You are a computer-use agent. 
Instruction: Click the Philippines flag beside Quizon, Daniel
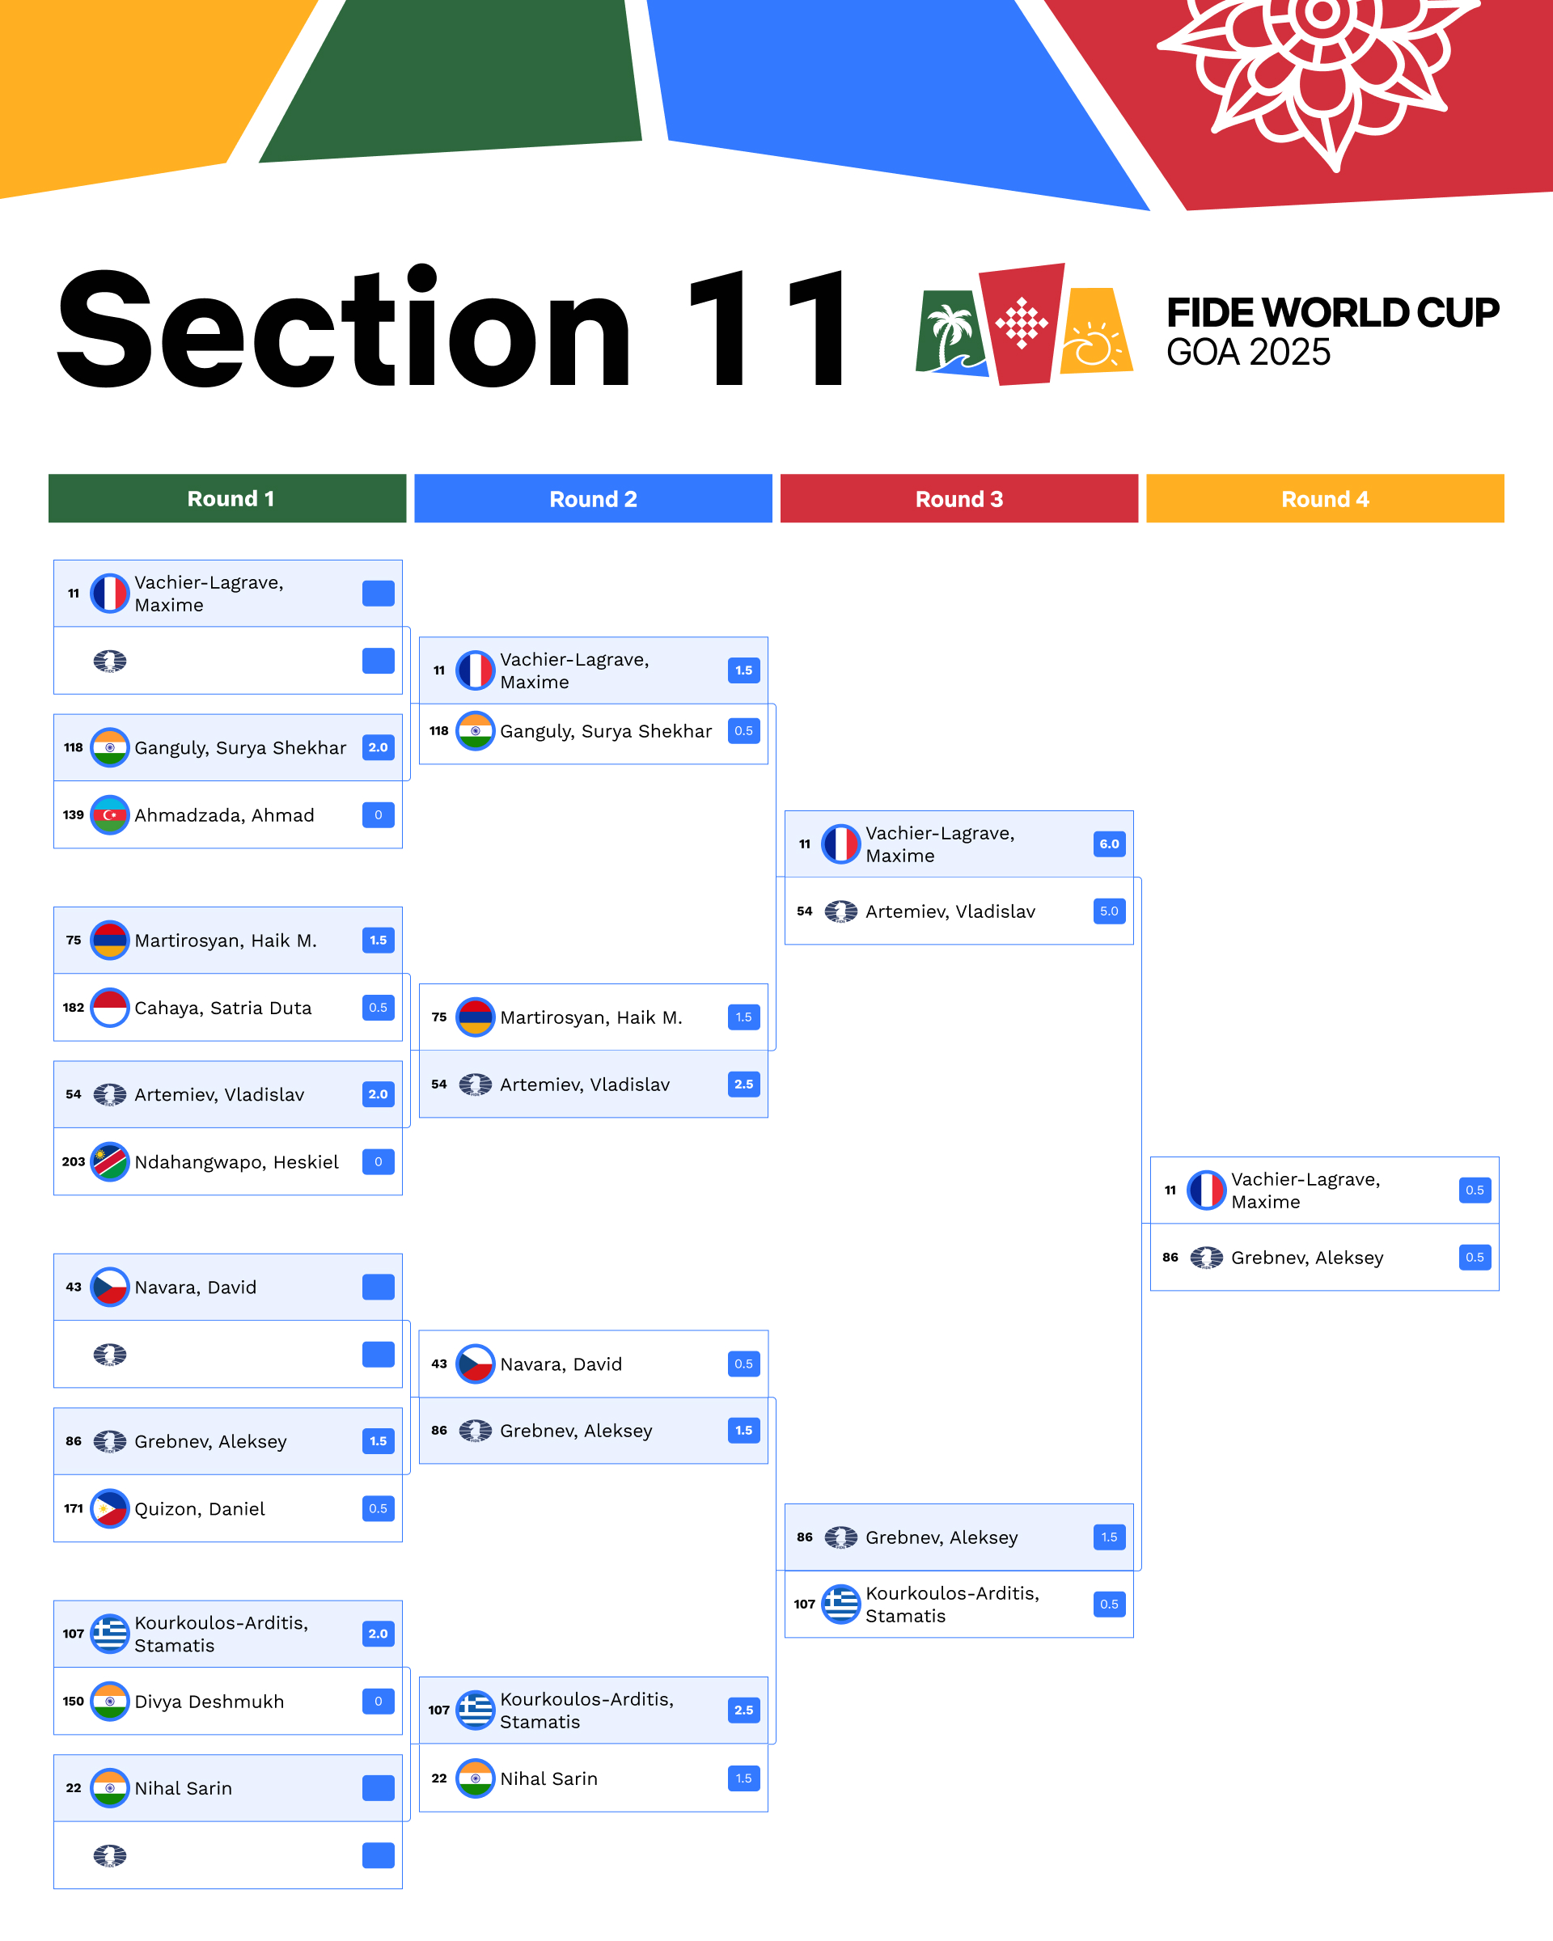pyautogui.click(x=110, y=1509)
